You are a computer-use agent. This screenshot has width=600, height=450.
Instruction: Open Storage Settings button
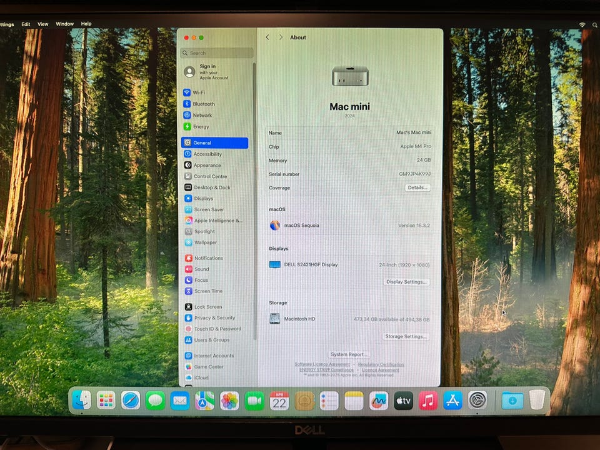point(406,337)
